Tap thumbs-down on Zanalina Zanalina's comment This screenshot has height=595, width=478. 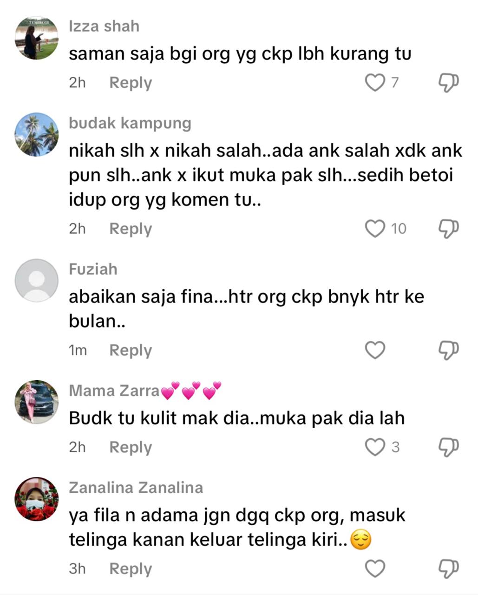[x=449, y=569]
